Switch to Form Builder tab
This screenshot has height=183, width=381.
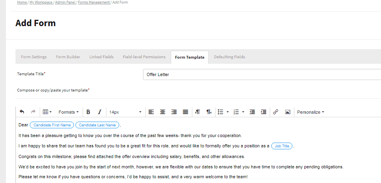point(68,57)
